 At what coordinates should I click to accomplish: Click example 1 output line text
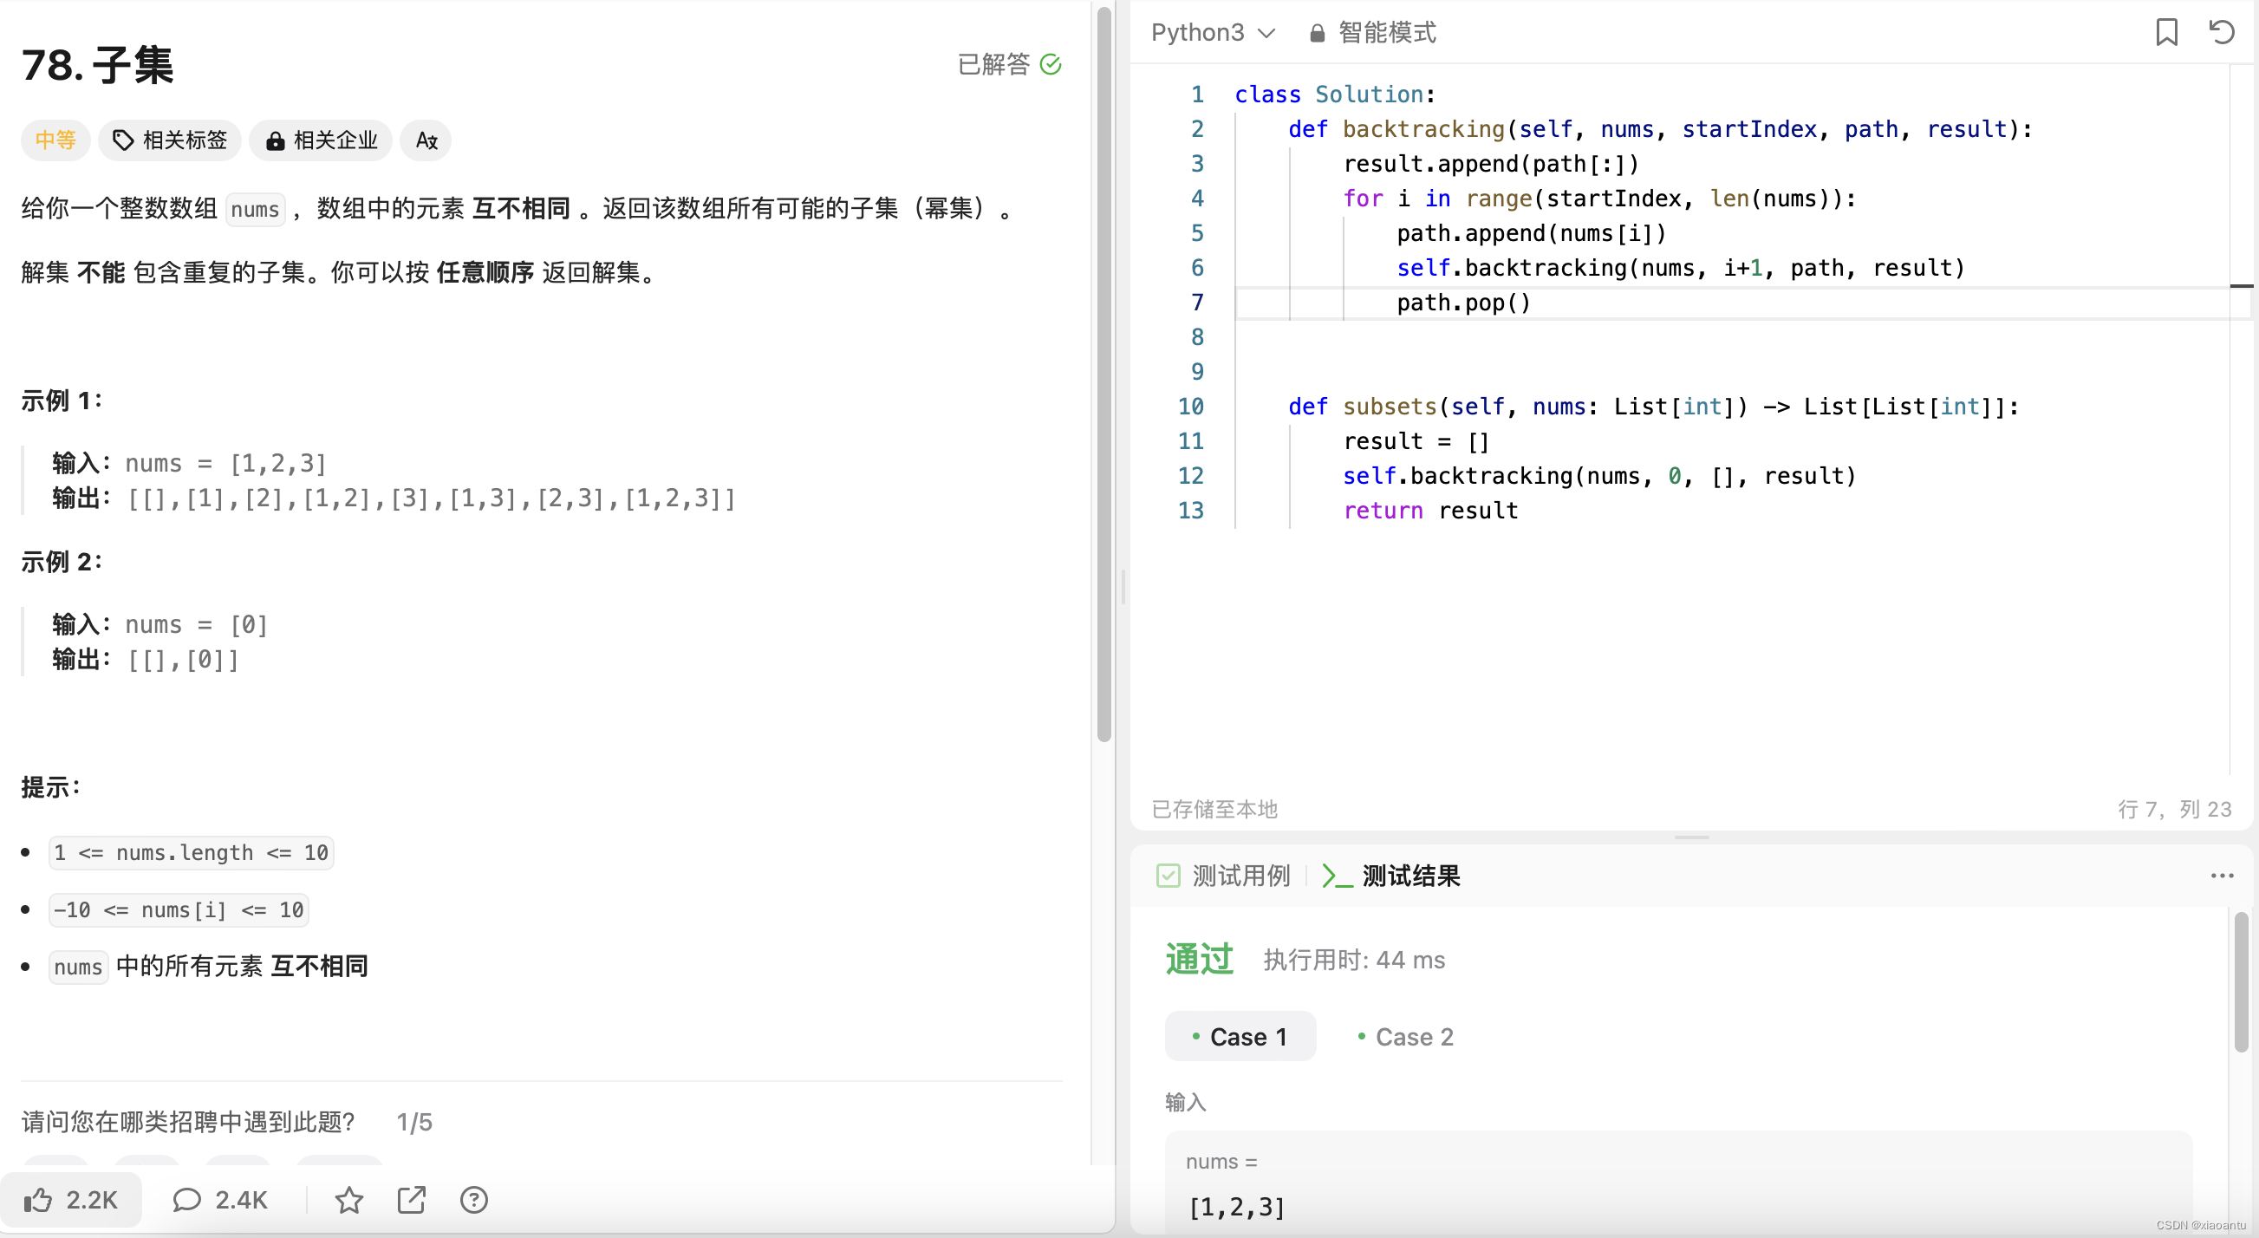(x=394, y=498)
